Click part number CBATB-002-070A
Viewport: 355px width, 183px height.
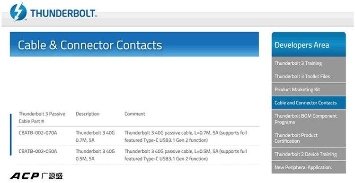[x=38, y=133]
